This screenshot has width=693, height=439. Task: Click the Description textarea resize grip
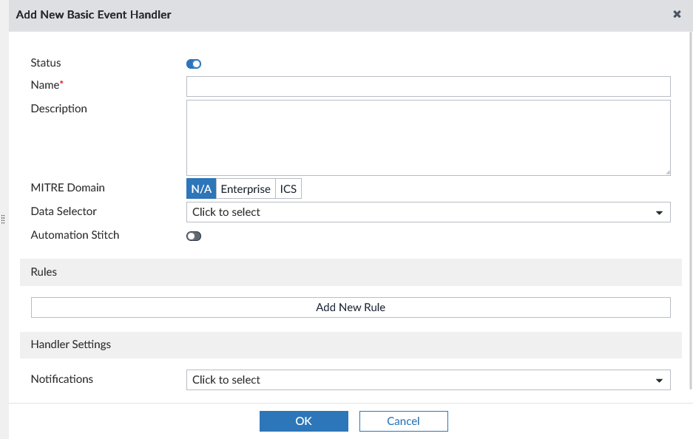[668, 171]
